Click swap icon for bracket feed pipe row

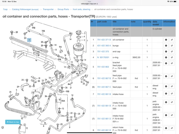(172, 63)
